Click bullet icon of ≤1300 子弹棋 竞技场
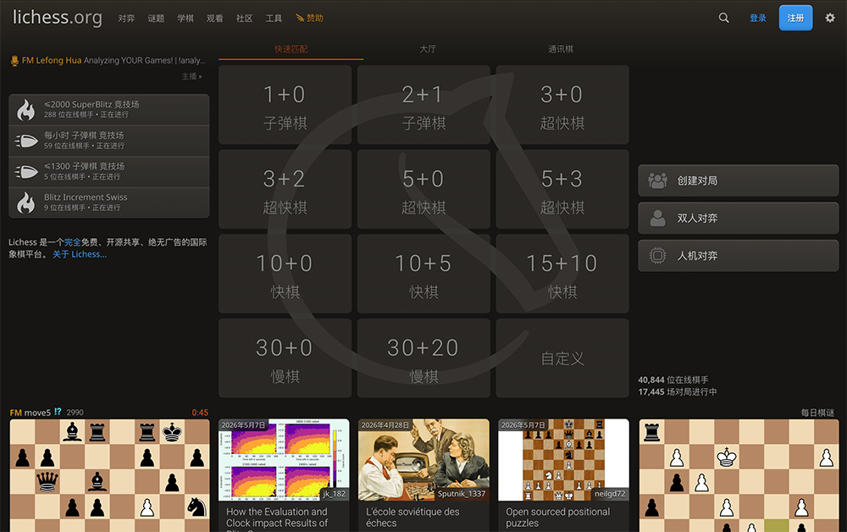The image size is (847, 532). (x=26, y=172)
